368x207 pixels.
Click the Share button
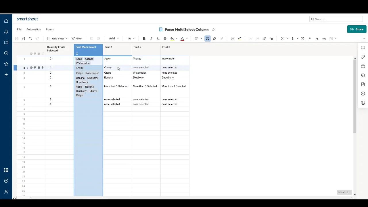[x=356, y=29]
